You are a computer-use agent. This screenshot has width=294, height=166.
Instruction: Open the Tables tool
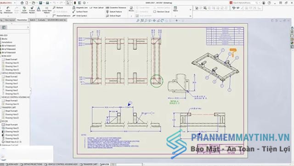pos(175,9)
